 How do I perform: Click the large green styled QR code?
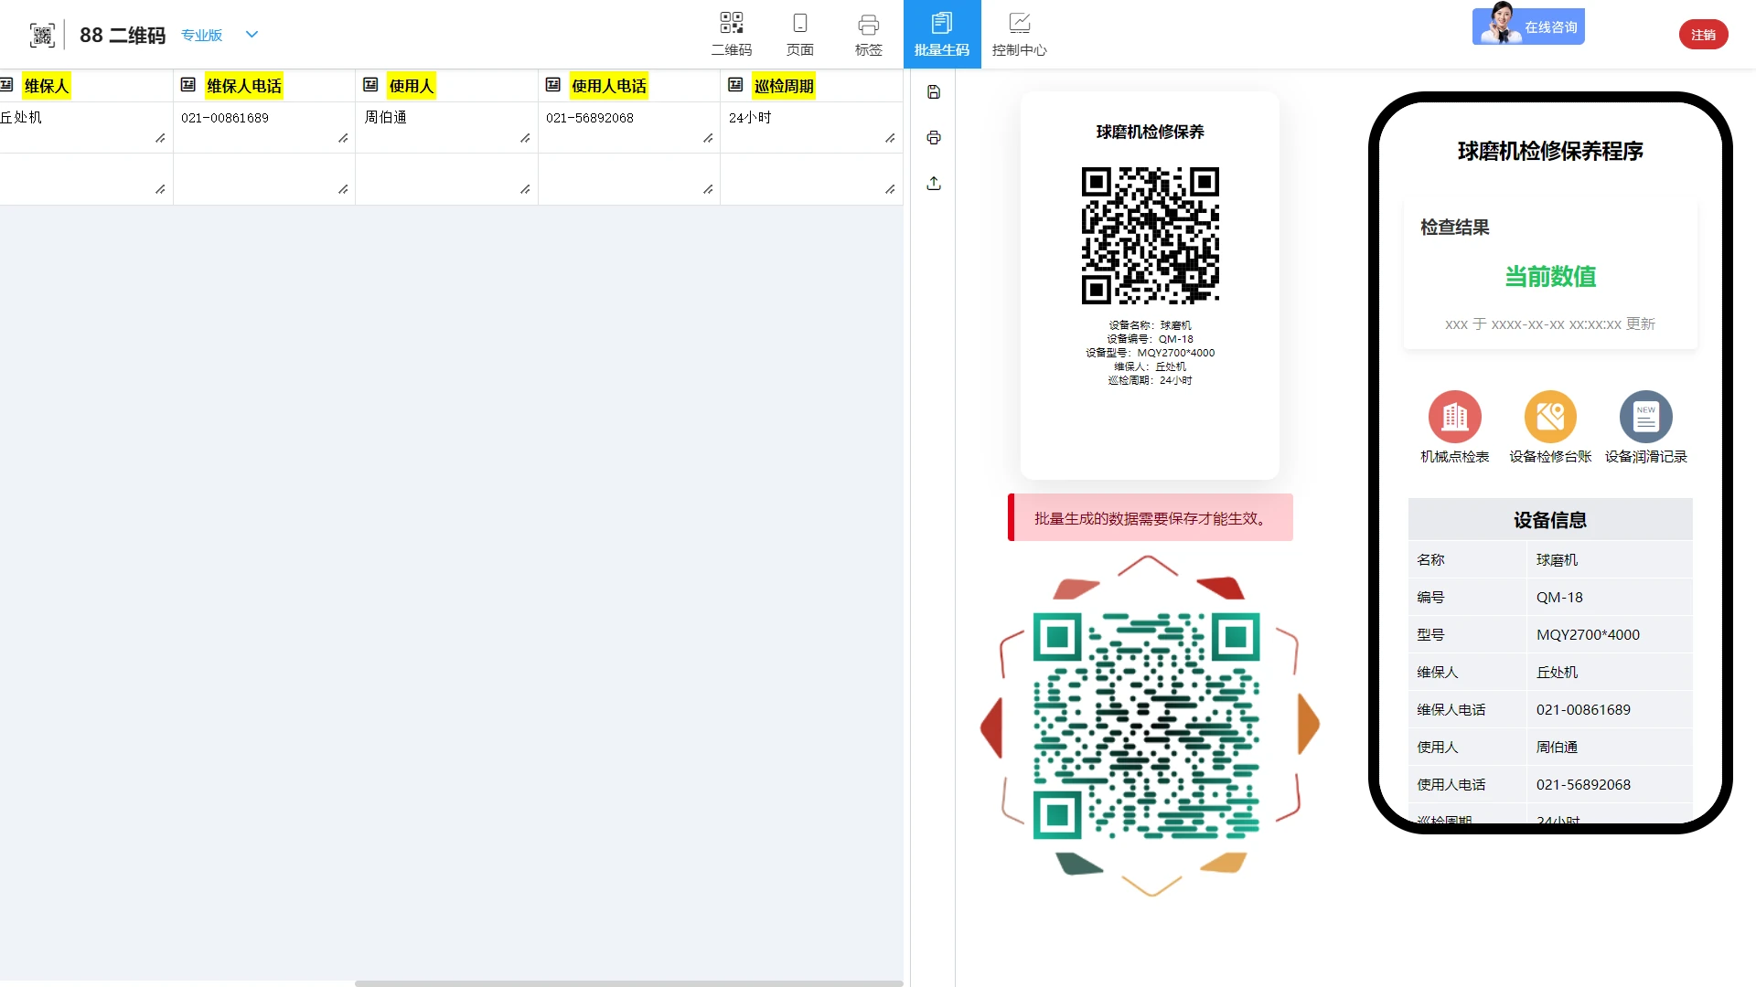click(1147, 726)
